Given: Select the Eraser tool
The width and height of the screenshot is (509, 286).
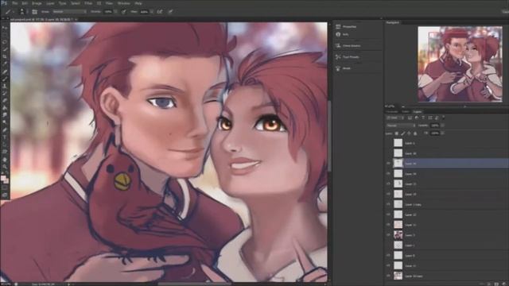Looking at the screenshot, I should pyautogui.click(x=5, y=101).
